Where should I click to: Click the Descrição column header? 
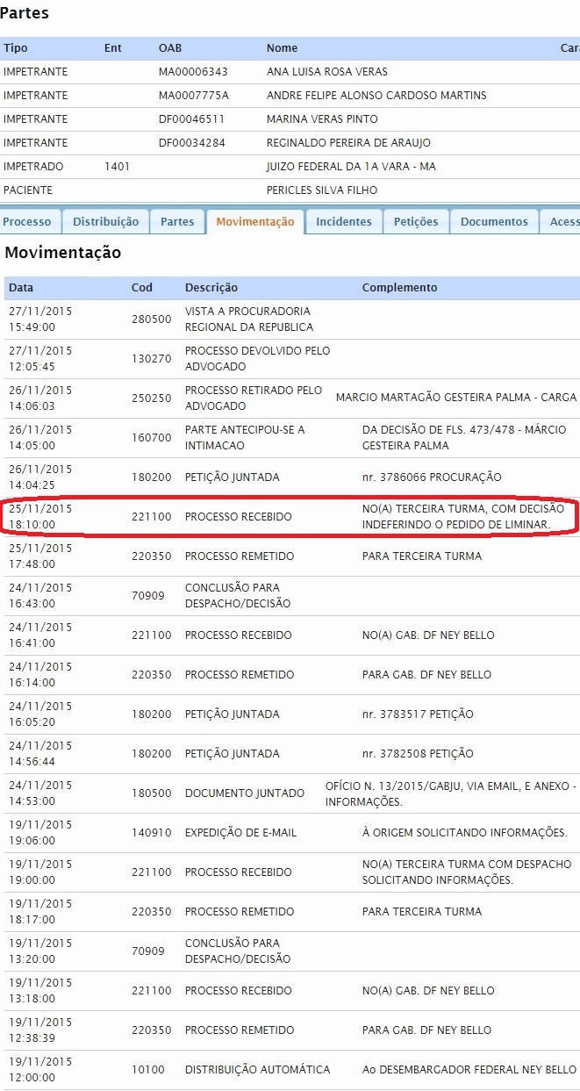click(x=211, y=288)
